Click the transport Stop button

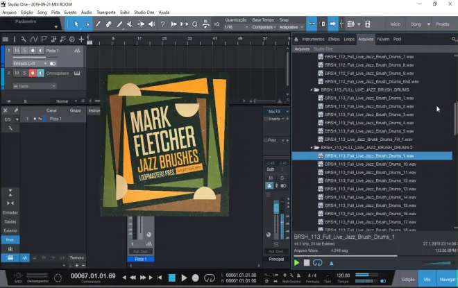[172, 278]
